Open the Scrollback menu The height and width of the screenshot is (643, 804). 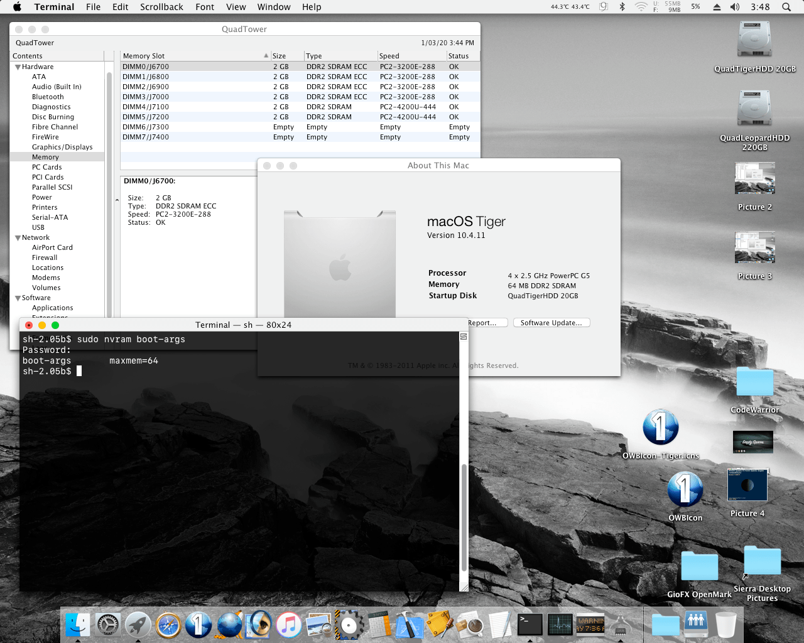click(x=161, y=7)
